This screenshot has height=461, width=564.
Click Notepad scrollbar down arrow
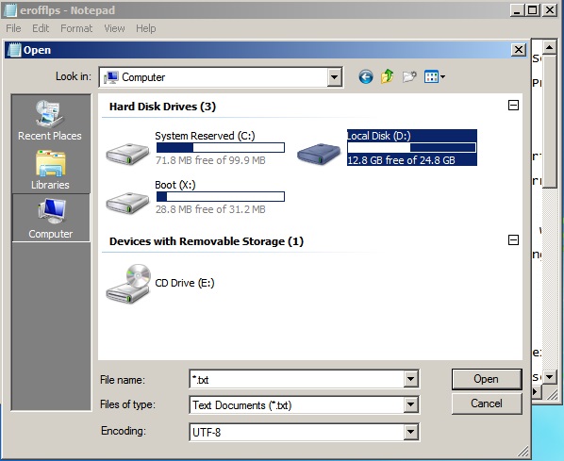[x=549, y=377]
